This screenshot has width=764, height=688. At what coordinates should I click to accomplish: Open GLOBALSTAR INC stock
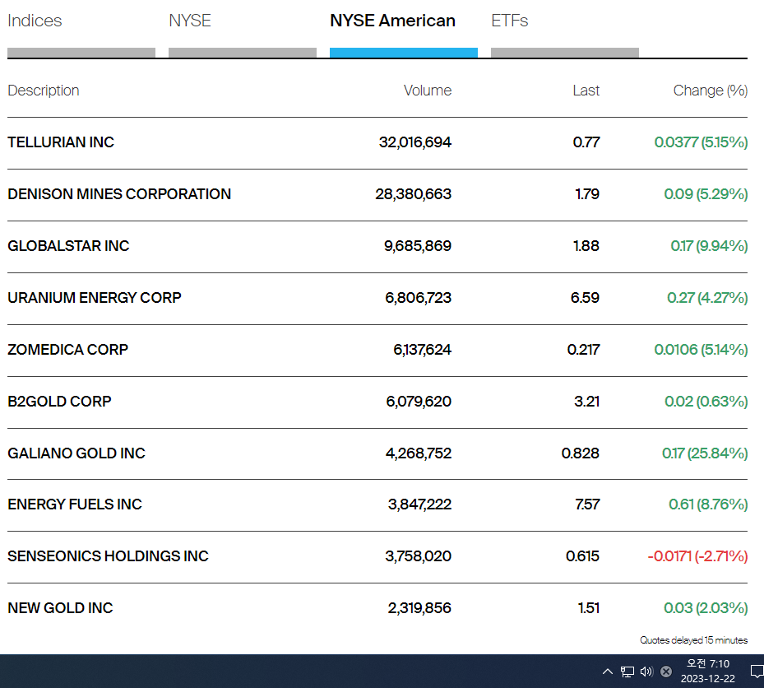coord(68,245)
